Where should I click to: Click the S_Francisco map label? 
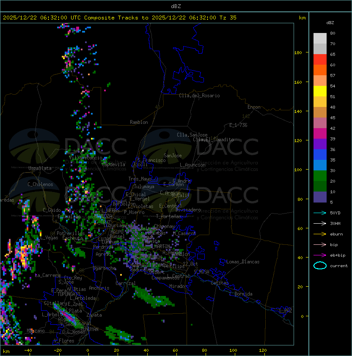[x=151, y=160]
